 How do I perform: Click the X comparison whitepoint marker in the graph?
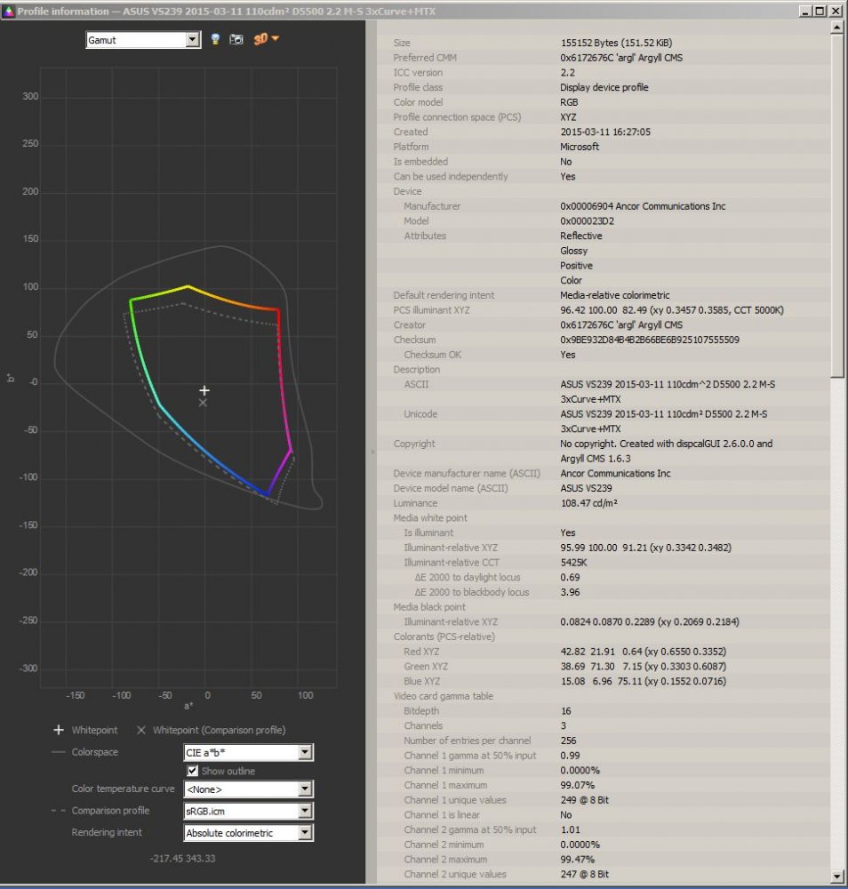point(203,403)
